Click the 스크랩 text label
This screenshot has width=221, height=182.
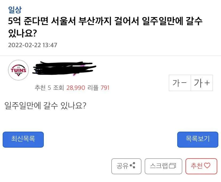point(159,166)
